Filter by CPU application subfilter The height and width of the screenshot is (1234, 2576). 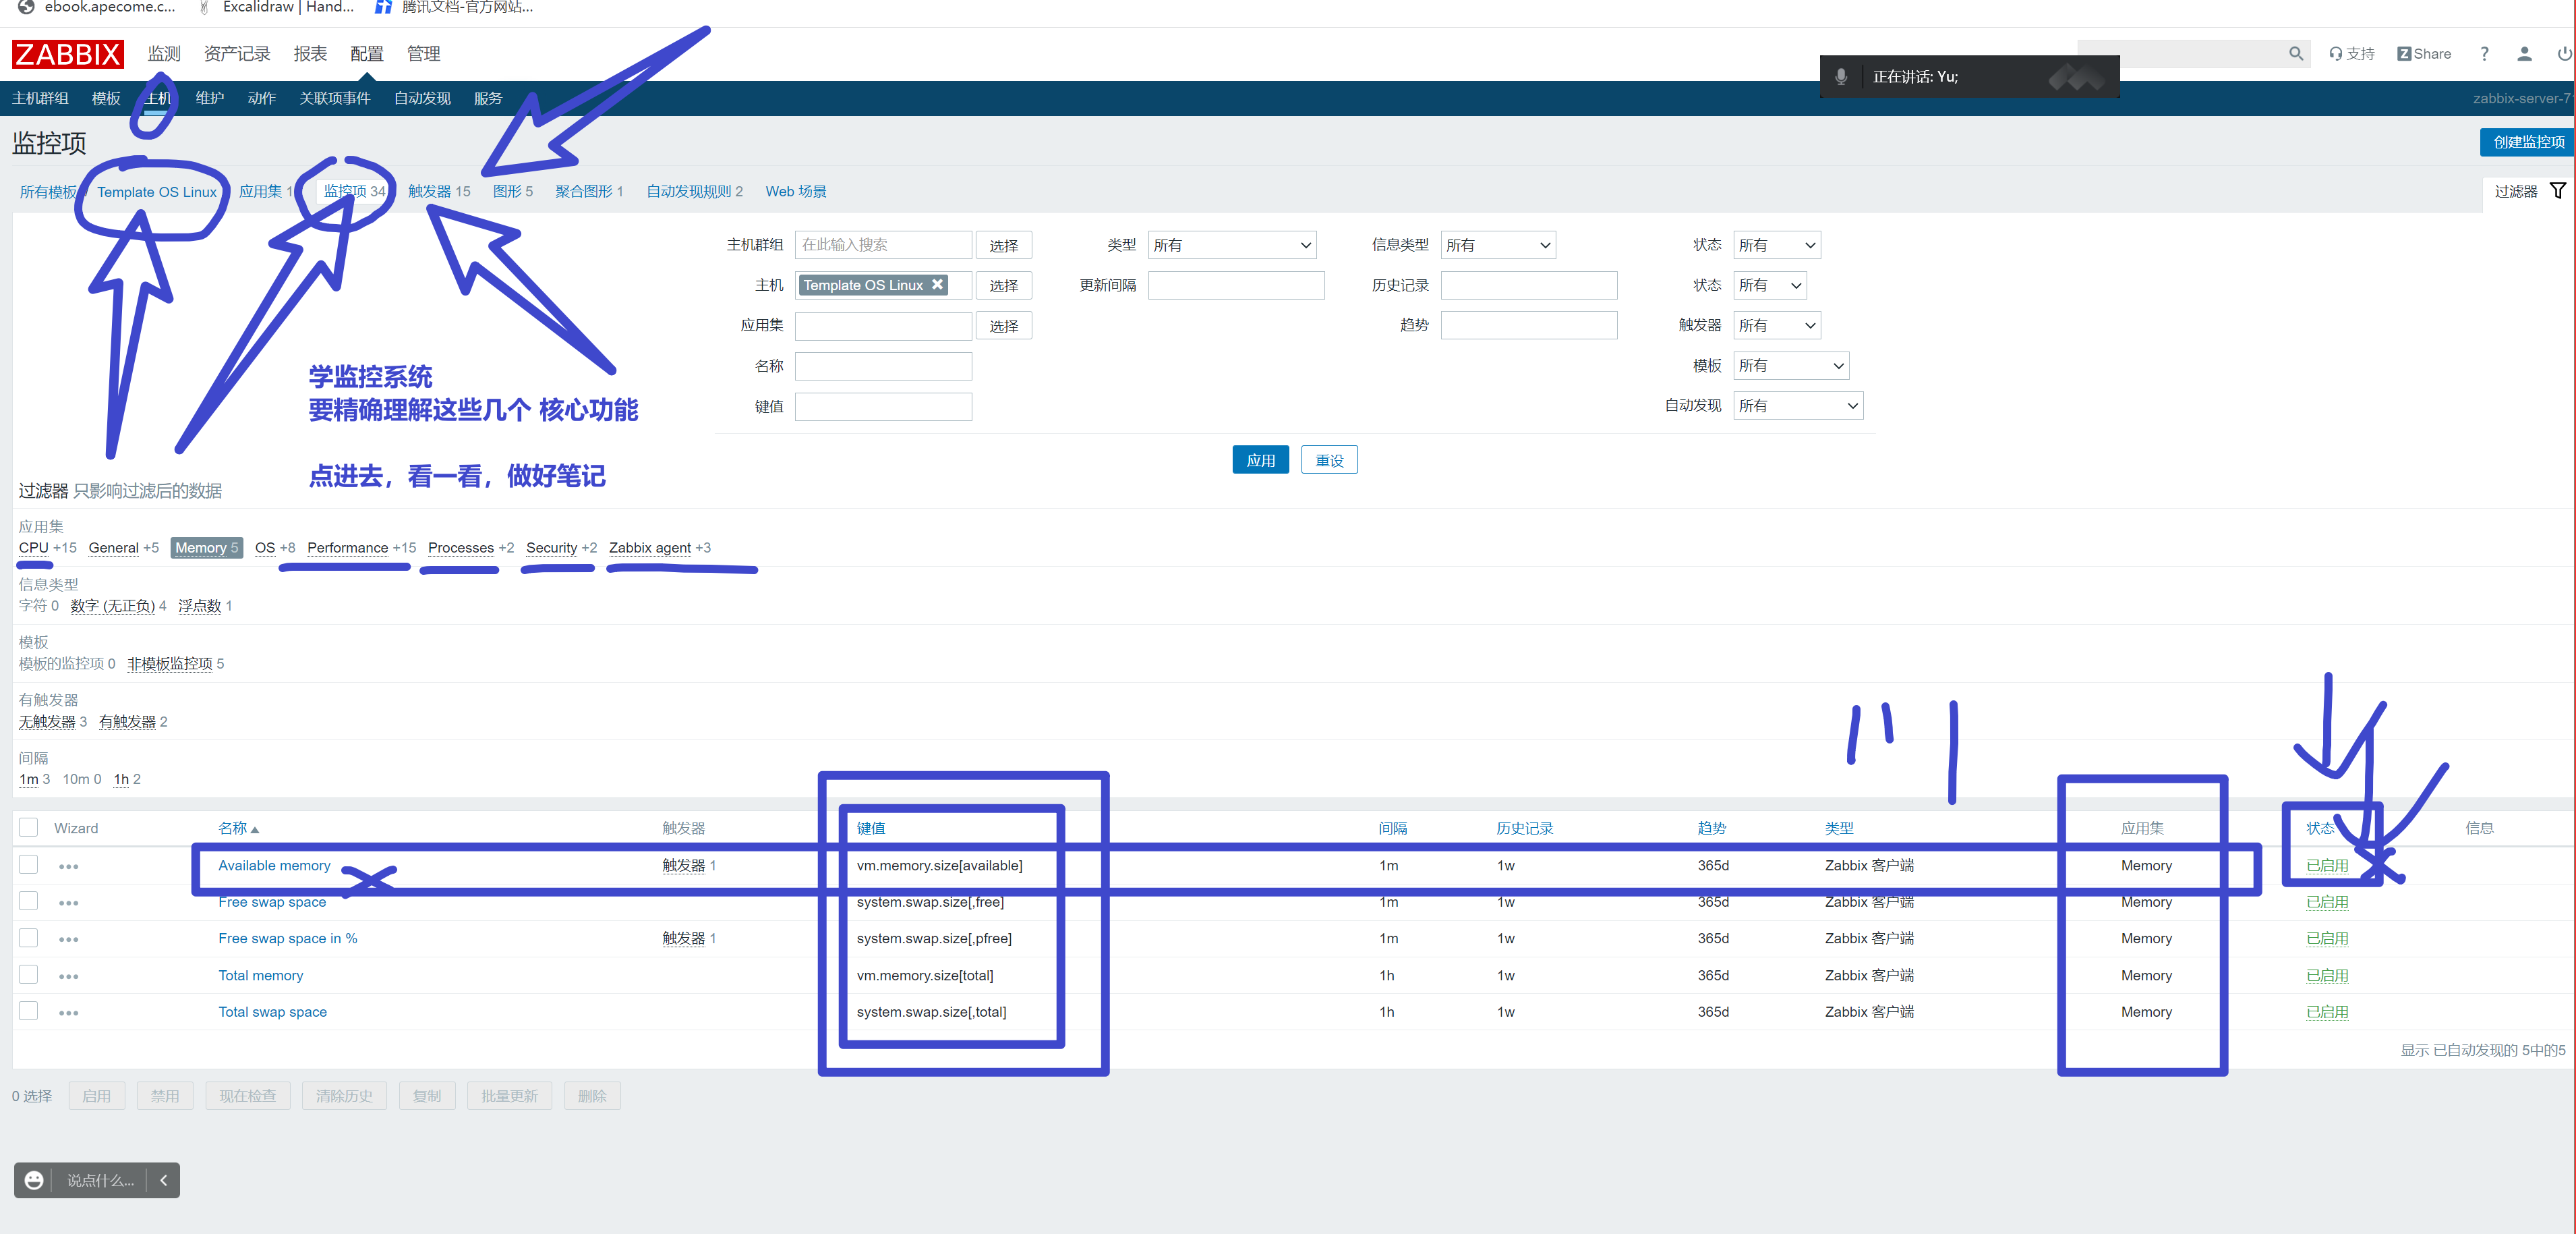[x=33, y=547]
